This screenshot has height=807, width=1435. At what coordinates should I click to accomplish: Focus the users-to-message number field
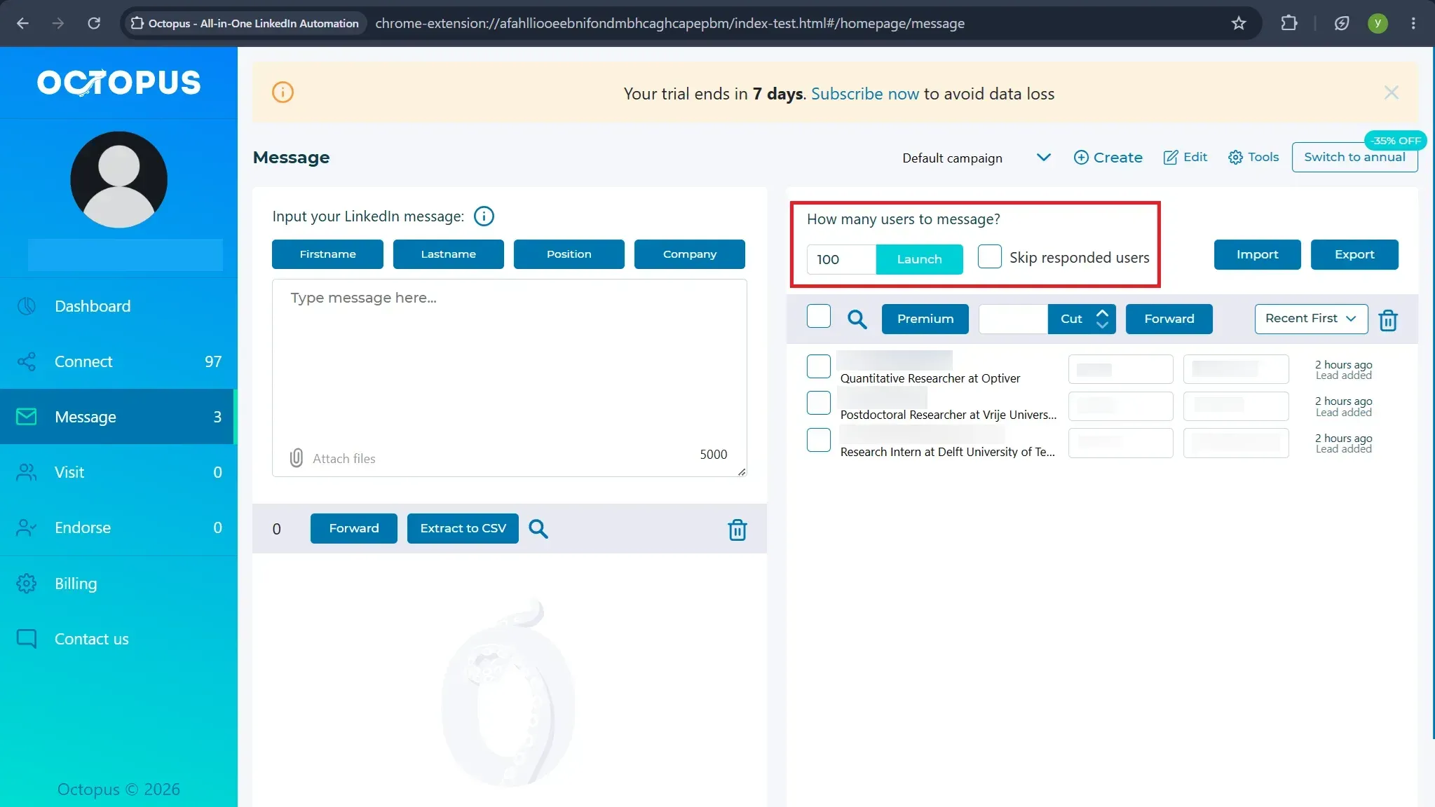click(841, 259)
